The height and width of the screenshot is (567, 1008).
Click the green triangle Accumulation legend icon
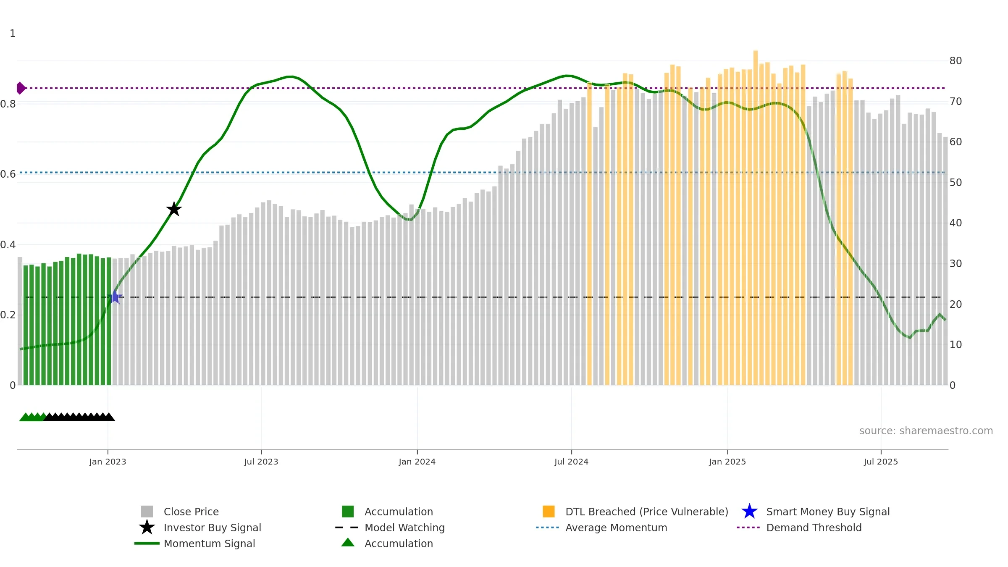tap(348, 543)
